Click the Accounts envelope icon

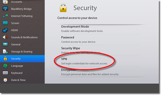[x=5, y=2]
